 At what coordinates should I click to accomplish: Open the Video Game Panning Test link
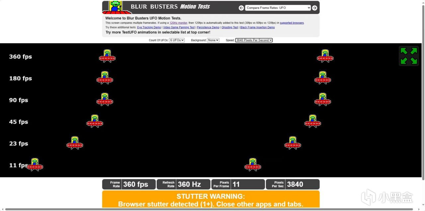click(179, 27)
